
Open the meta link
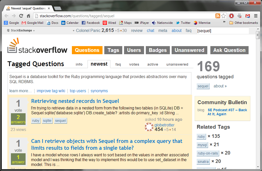163,31
